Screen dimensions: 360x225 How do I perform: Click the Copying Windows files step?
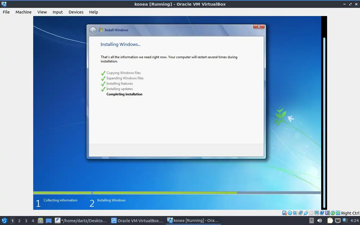tap(123, 73)
